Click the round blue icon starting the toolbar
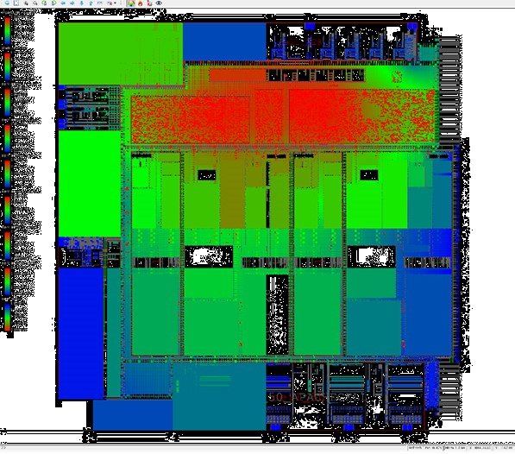515x454 pixels. click(7, 3)
